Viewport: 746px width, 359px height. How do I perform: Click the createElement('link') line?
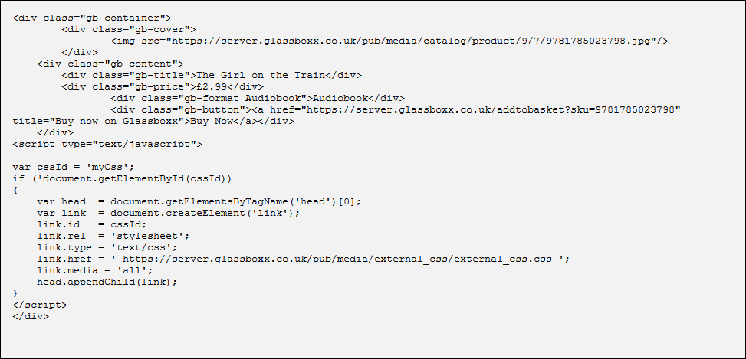click(x=168, y=212)
